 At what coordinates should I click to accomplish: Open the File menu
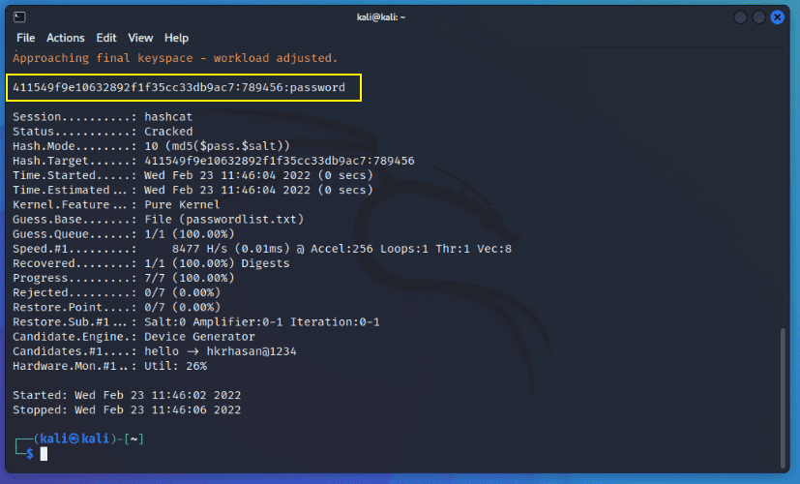pyautogui.click(x=25, y=38)
